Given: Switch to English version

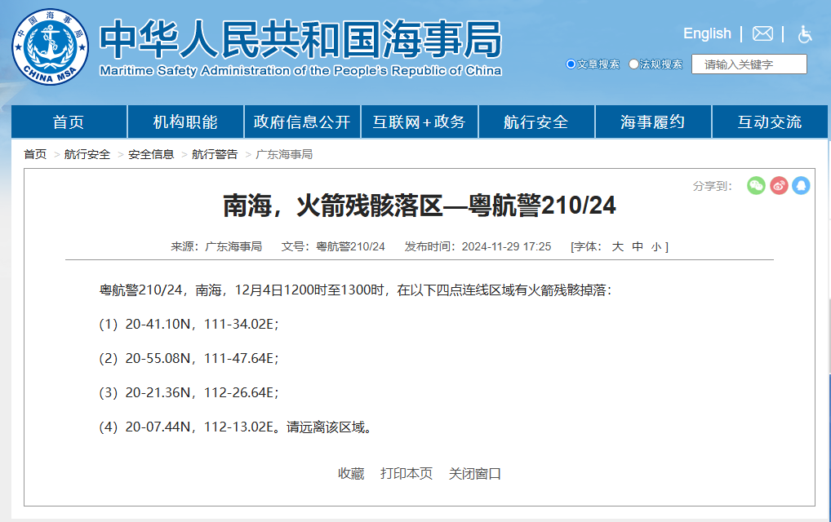Looking at the screenshot, I should pyautogui.click(x=707, y=33).
